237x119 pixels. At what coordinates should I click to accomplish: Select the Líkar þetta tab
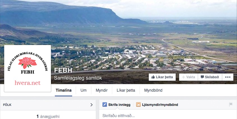click(x=126, y=90)
